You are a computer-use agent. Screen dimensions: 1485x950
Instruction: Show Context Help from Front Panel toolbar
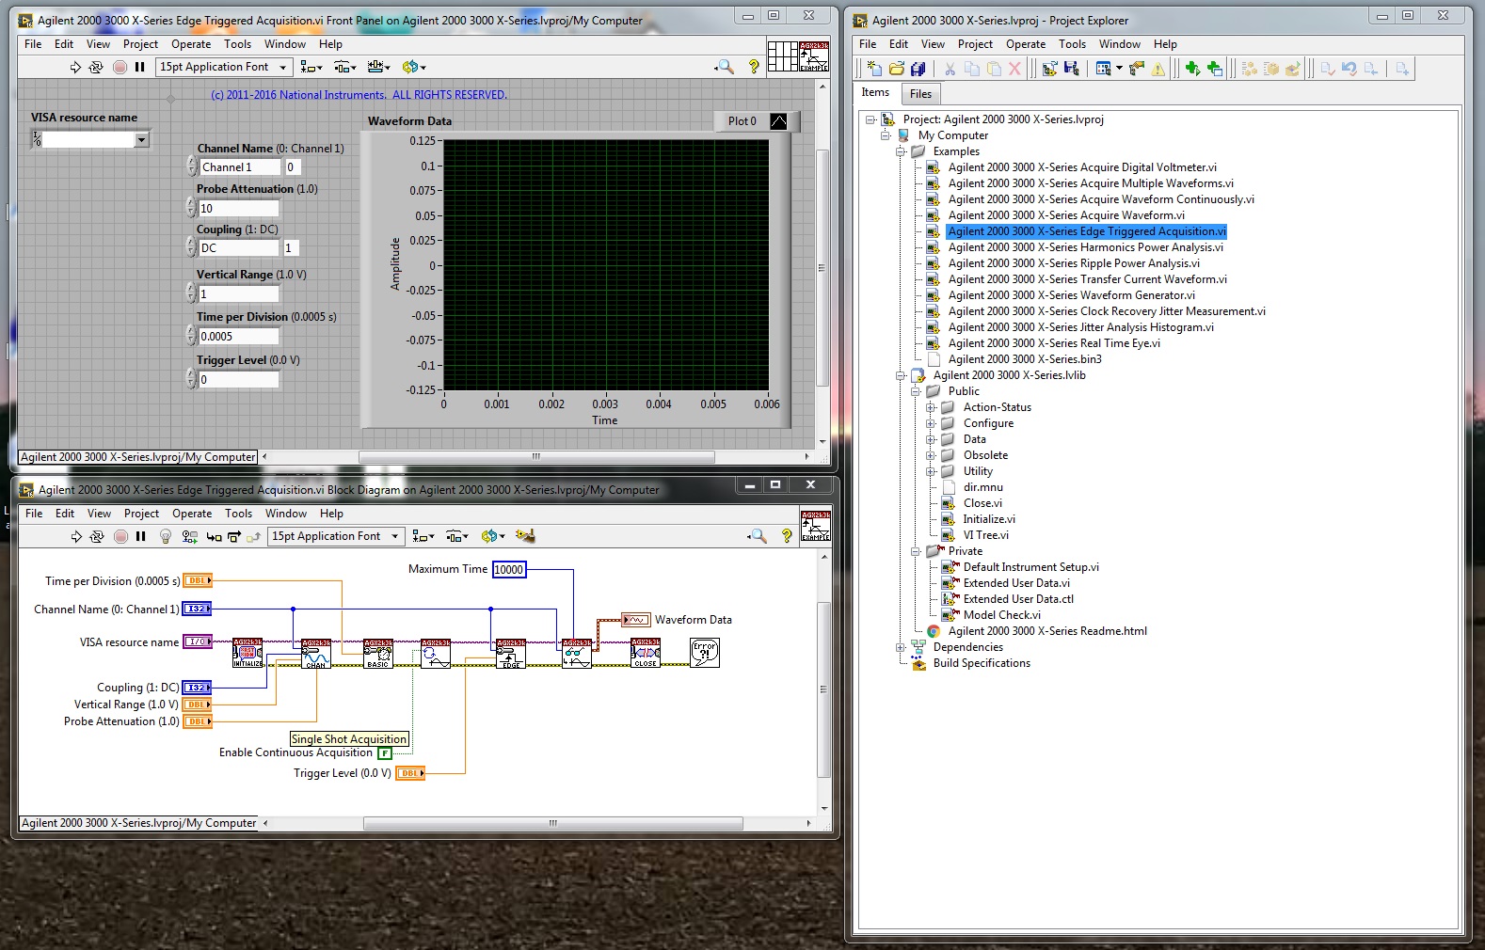coord(754,67)
